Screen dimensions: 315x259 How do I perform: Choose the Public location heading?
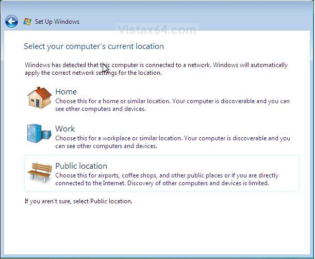pos(81,166)
